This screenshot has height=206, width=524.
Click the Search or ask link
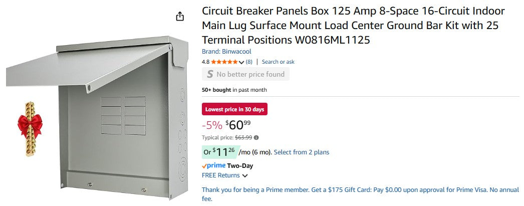[x=278, y=62]
